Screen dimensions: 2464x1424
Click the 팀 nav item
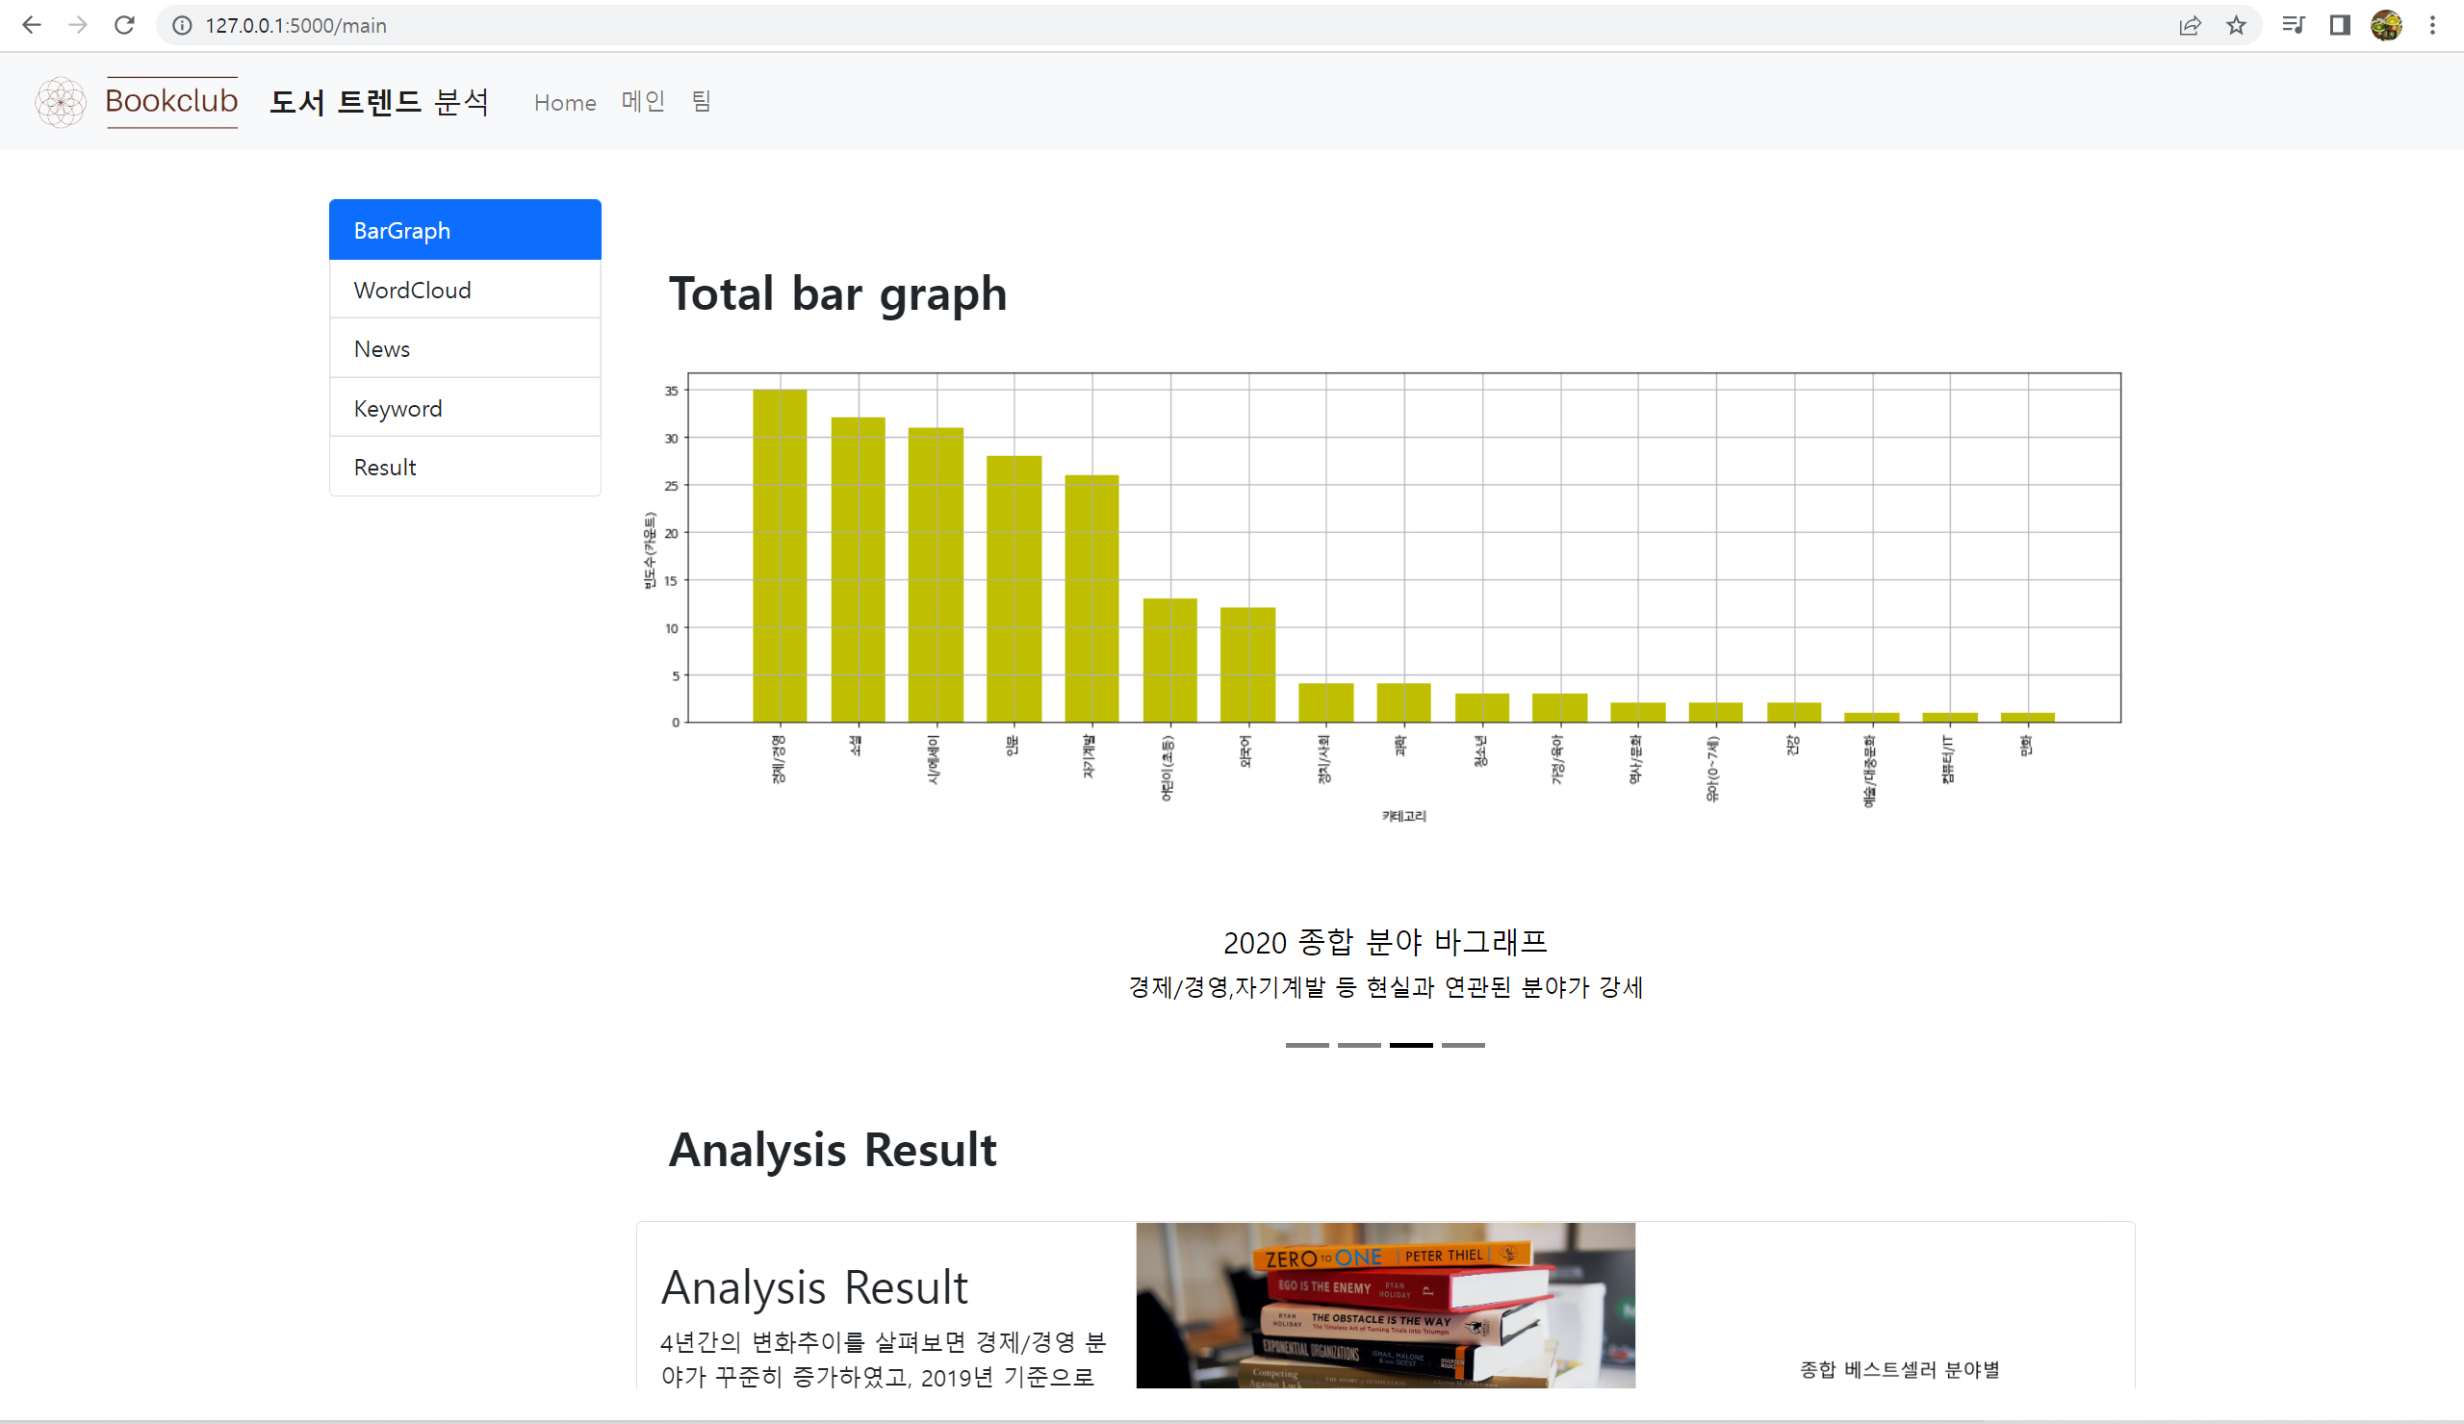point(700,102)
